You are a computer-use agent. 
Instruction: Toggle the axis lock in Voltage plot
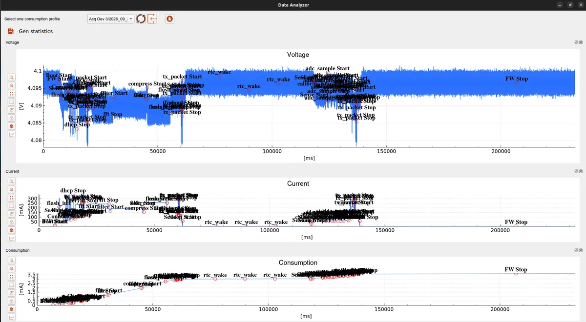coord(12,118)
